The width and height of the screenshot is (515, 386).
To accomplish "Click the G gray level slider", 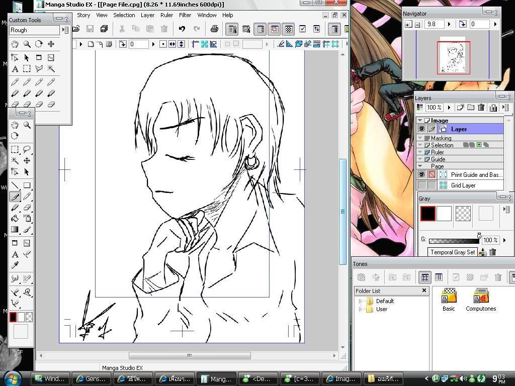I will pyautogui.click(x=454, y=241).
